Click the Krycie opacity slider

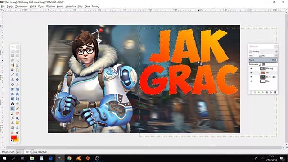click(262, 60)
